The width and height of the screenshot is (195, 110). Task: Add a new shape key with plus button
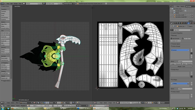(x=191, y=73)
